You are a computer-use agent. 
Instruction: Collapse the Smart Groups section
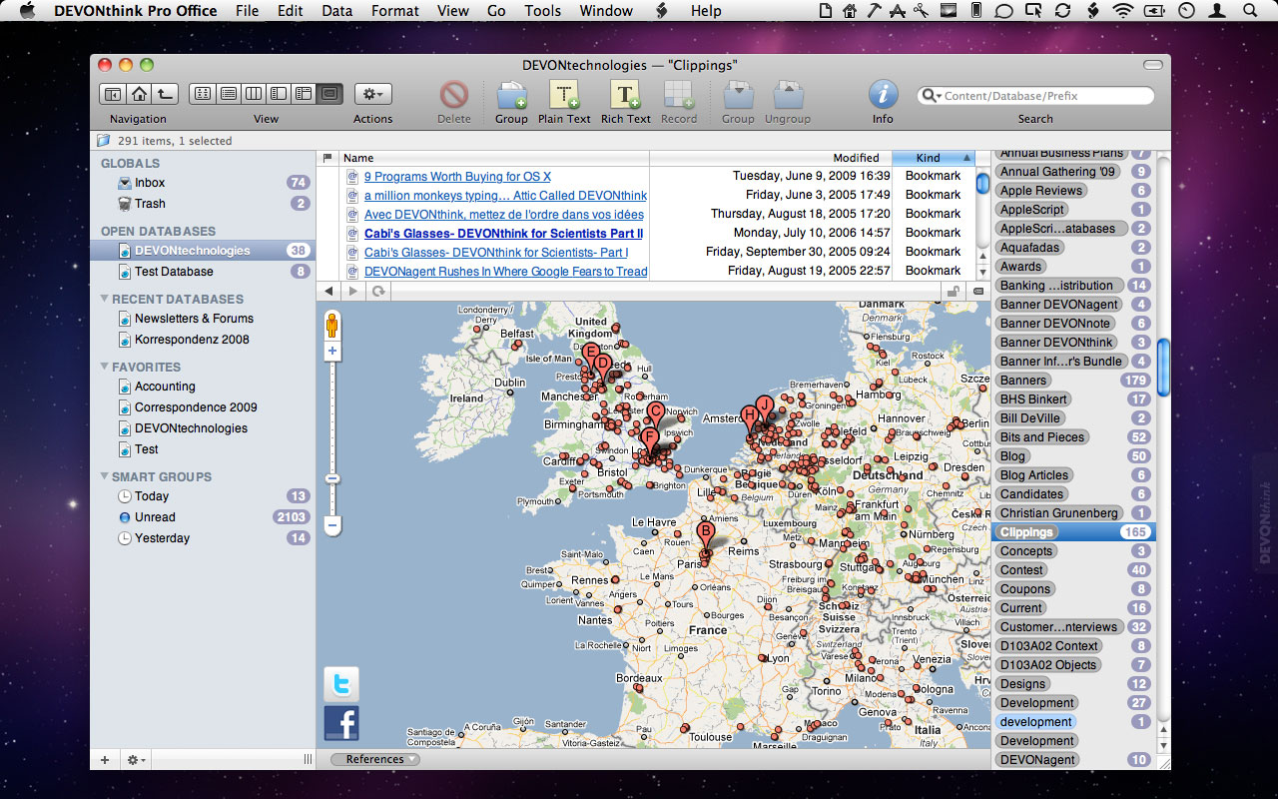tap(105, 476)
